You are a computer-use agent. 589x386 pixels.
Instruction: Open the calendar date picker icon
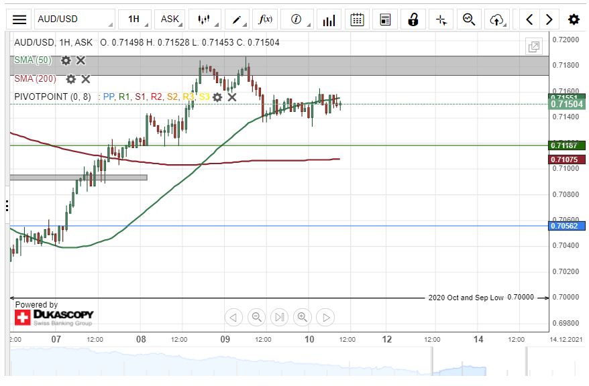point(358,19)
